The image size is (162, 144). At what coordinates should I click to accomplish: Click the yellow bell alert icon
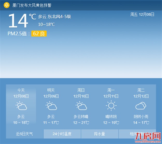[x=7, y=5]
